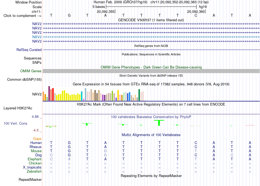
Task: Open 'Repeating Elements by RepeatMasker' title
Action: pyautogui.click(x=151, y=176)
